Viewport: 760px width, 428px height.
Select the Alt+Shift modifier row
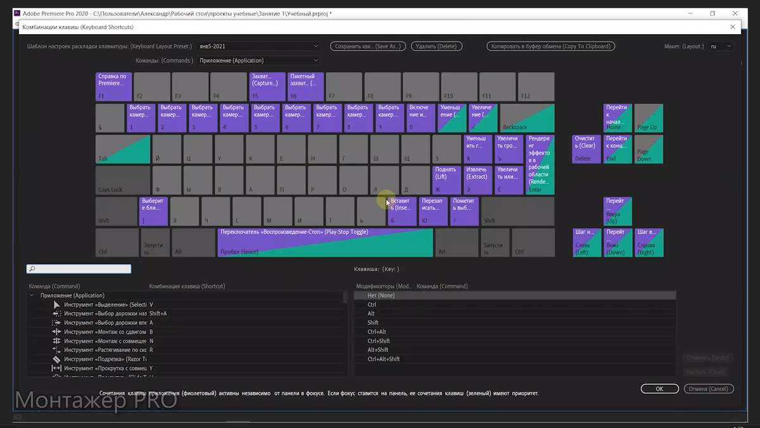point(515,350)
